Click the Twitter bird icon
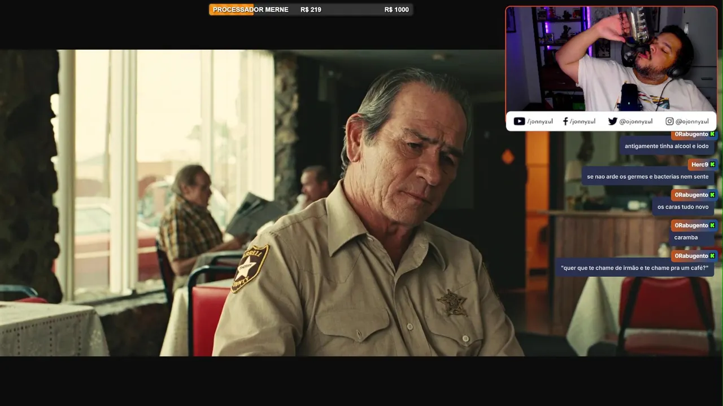 tap(612, 121)
